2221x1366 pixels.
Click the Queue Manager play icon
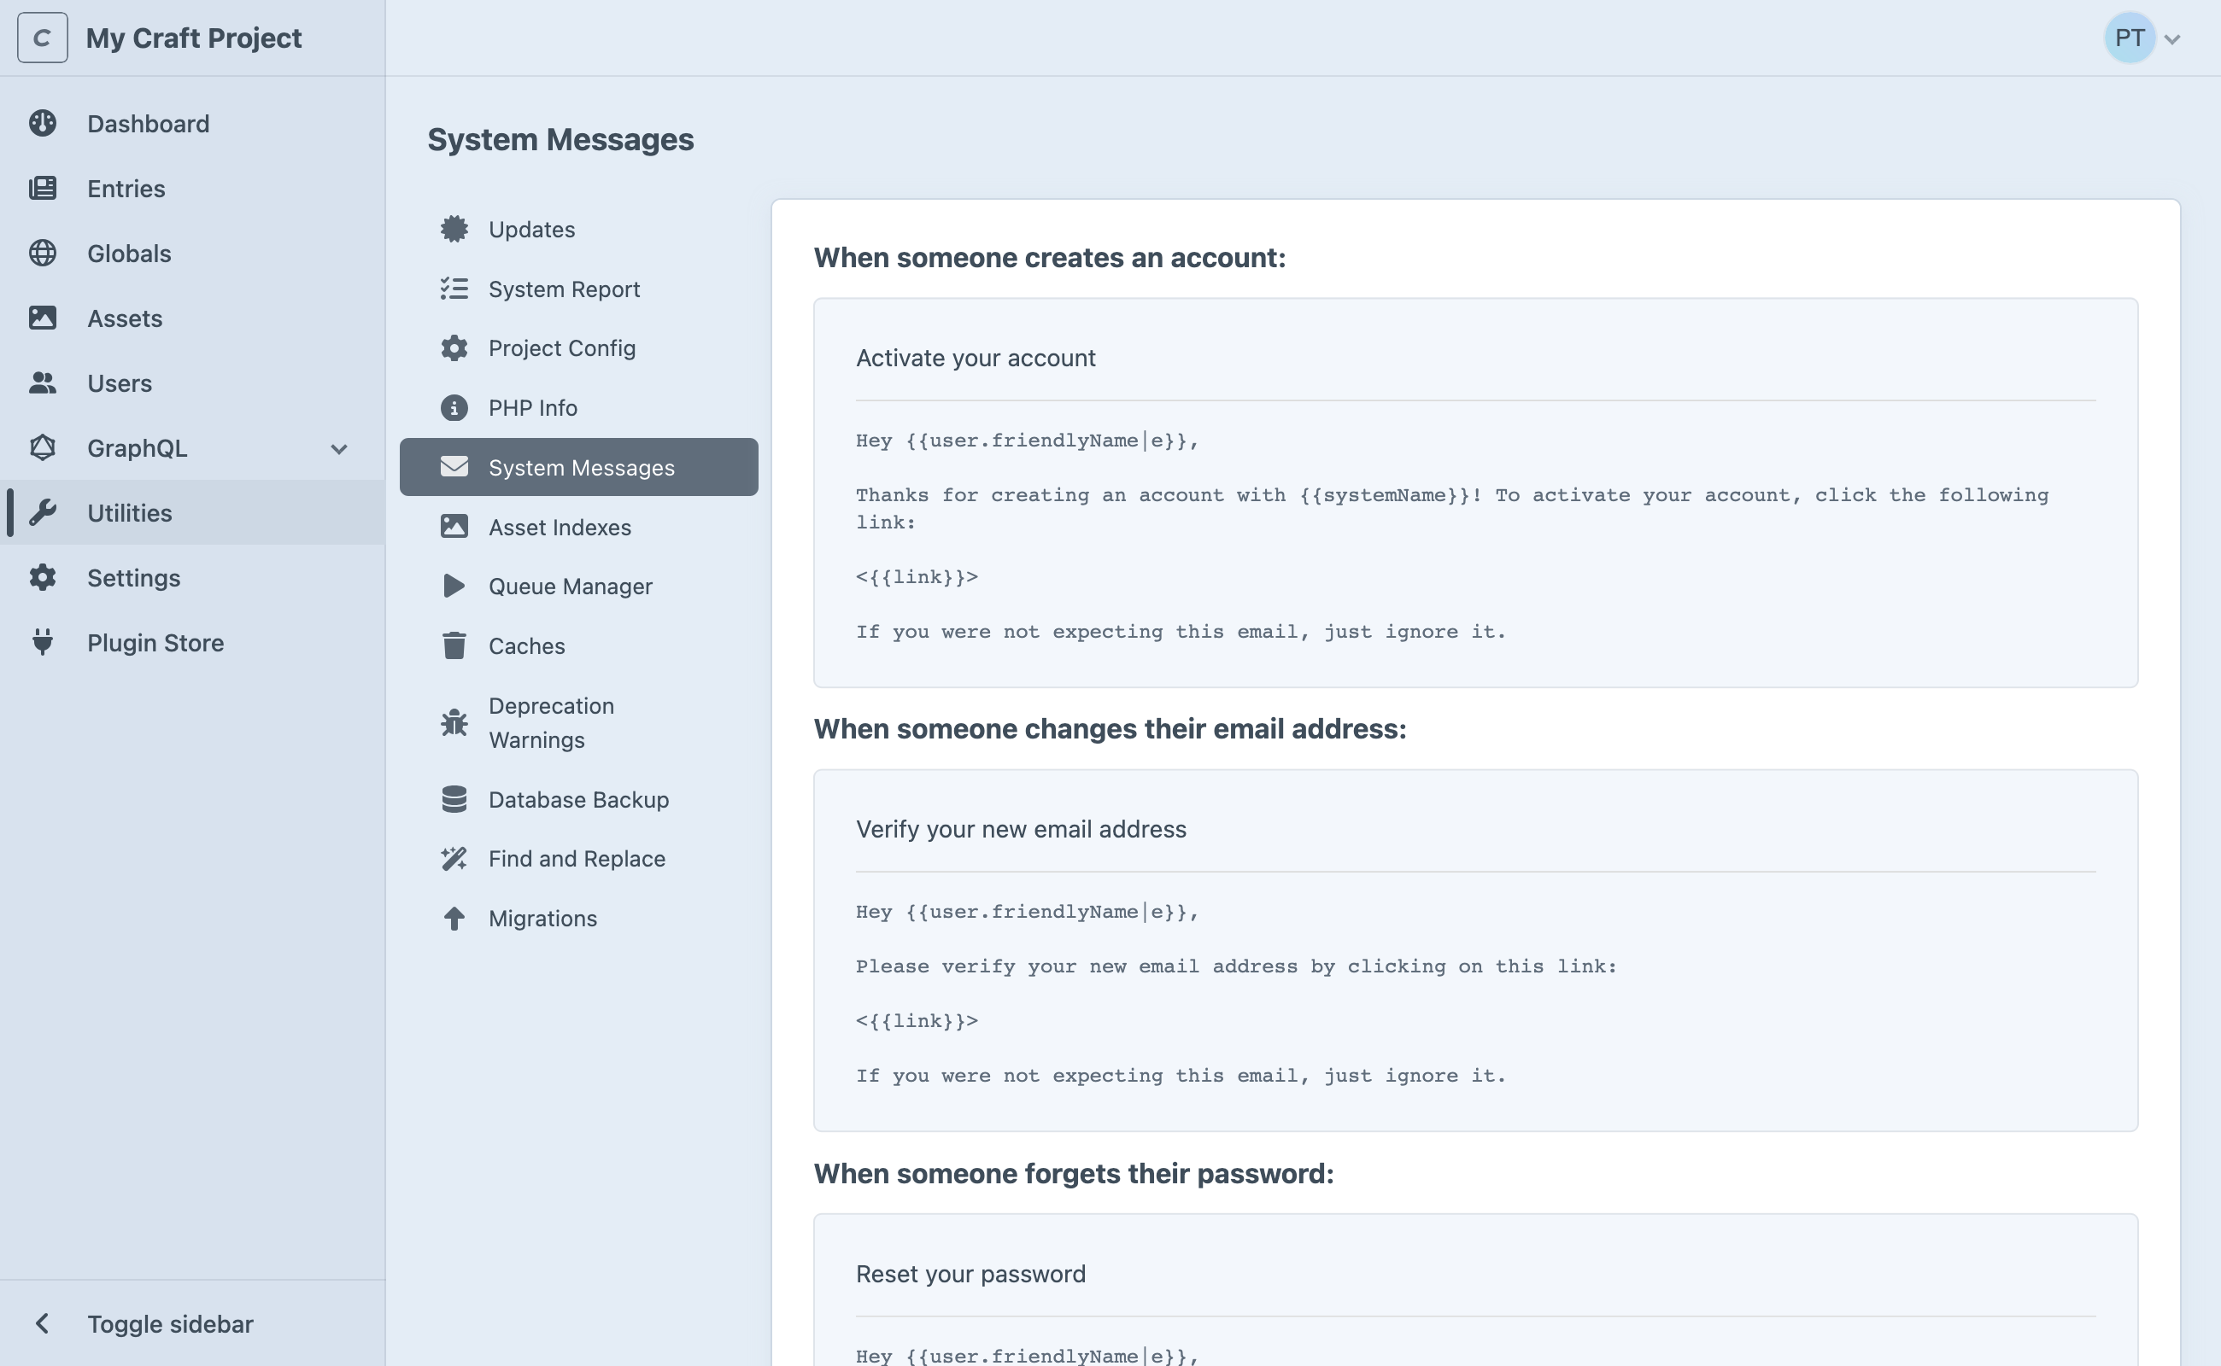[x=454, y=586]
